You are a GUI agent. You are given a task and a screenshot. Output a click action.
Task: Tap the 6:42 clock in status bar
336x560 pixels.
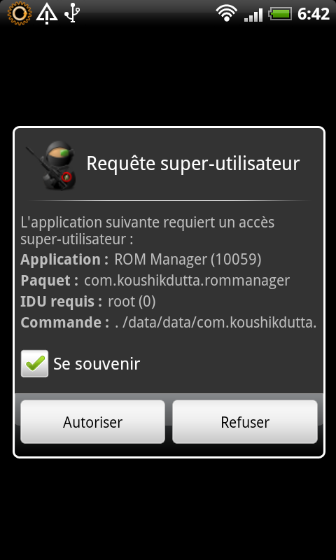[x=314, y=14]
